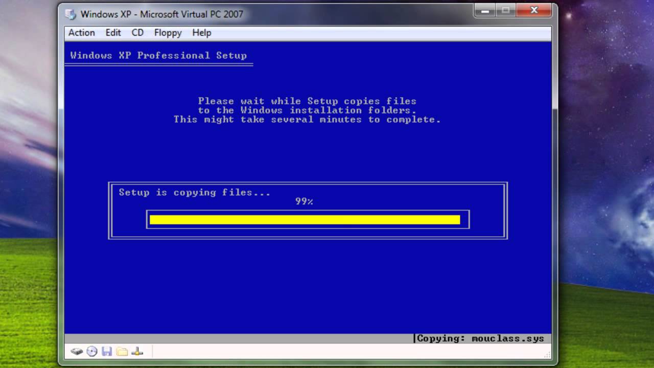Click 'Please wait while Setup copies files' line
This screenshot has height=368, width=654.
(x=307, y=101)
